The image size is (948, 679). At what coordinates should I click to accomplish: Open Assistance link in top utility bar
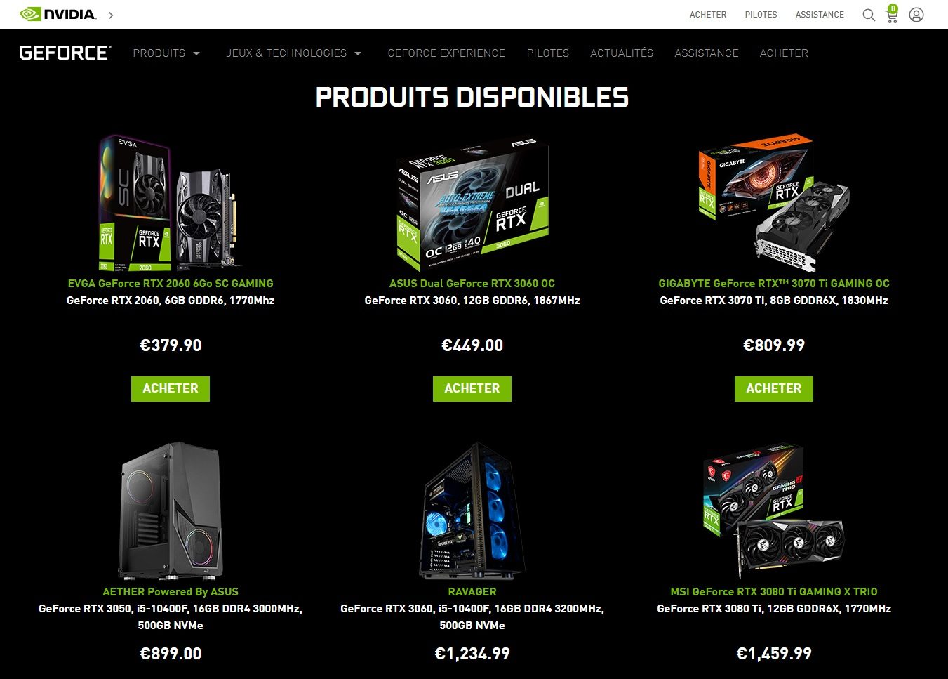pyautogui.click(x=820, y=15)
